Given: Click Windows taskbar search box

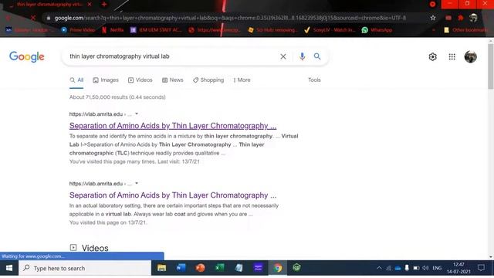Looking at the screenshot, I should [x=85, y=268].
